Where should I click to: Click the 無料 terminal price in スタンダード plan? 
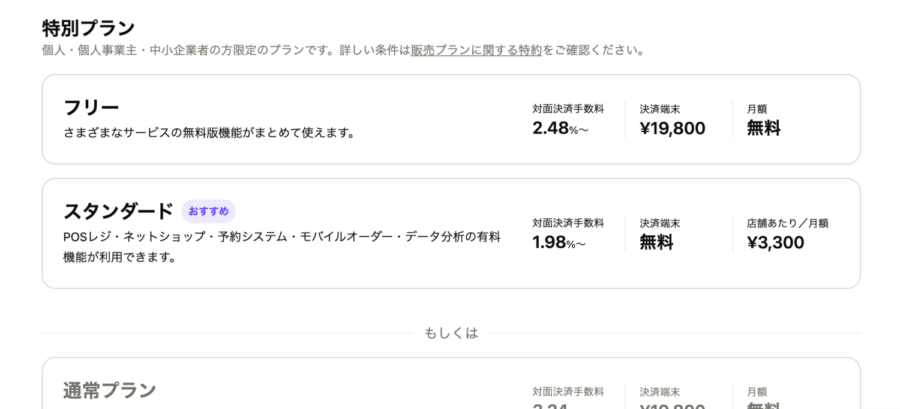tap(656, 242)
